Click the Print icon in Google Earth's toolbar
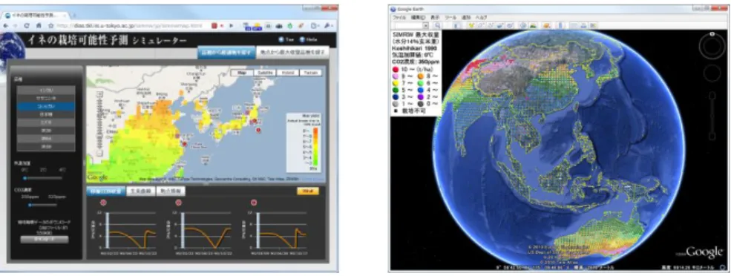This screenshot has width=731, height=276. tap(583, 26)
